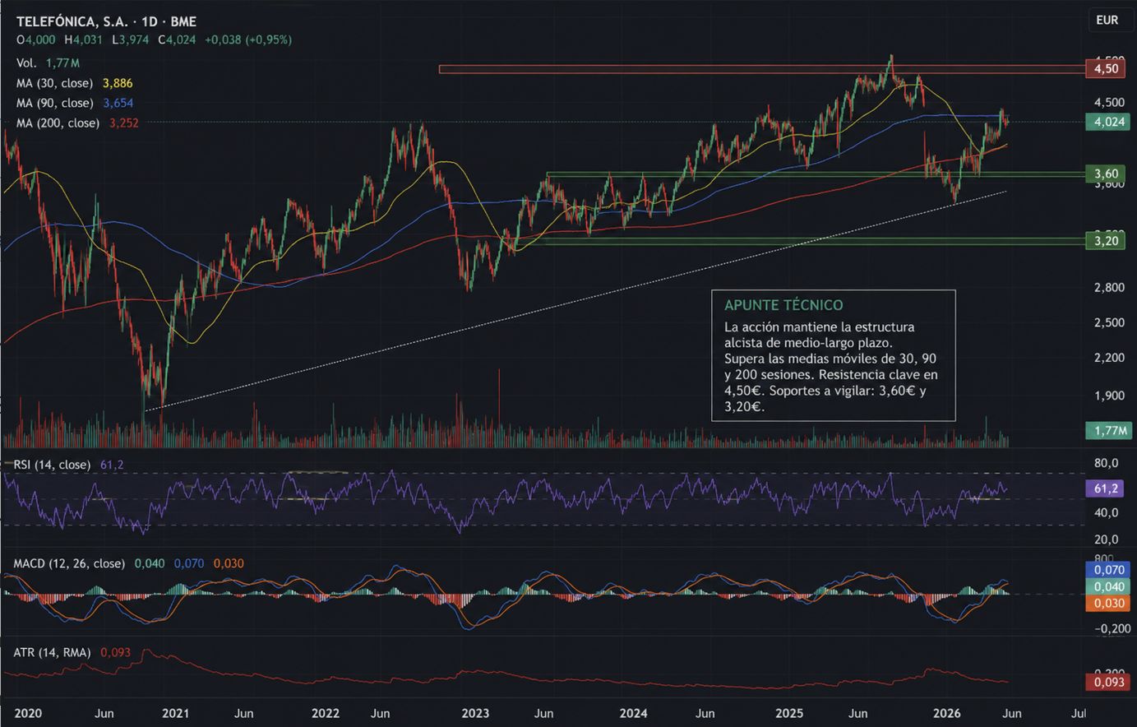Viewport: 1137px width, 727px height.
Task: Select the MA (30, close) legend
Action: point(54,83)
